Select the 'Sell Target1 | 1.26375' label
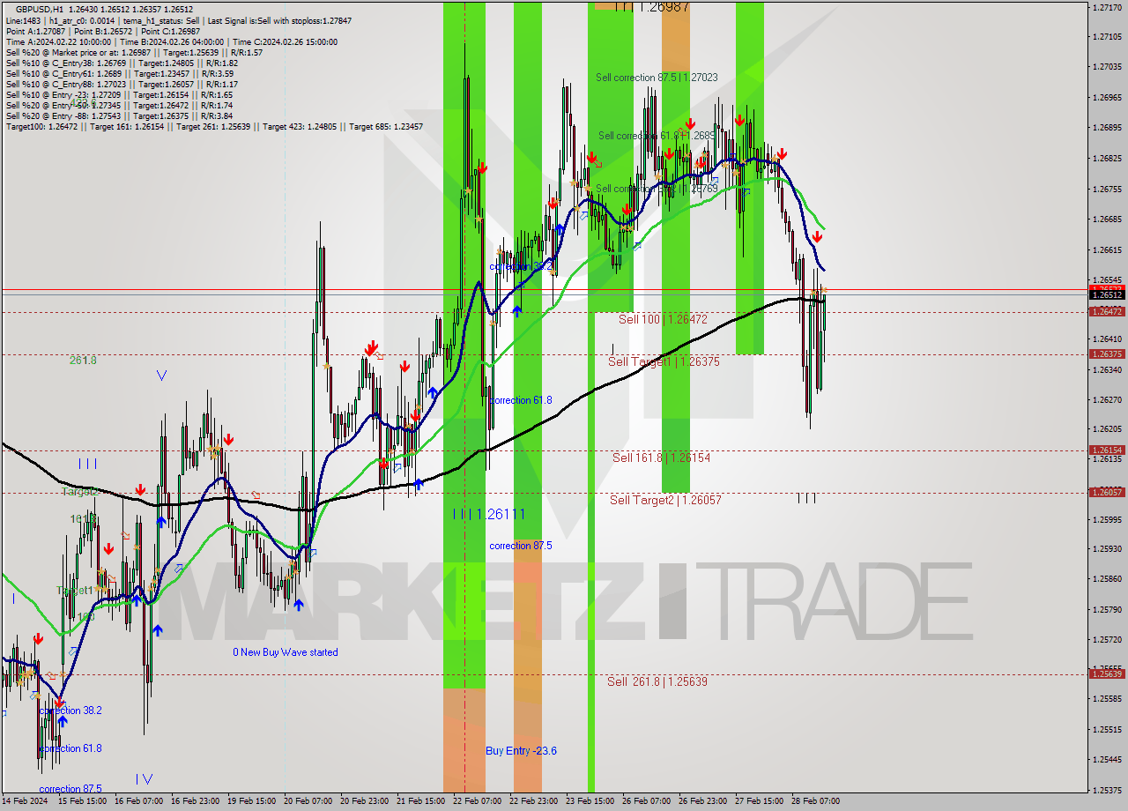 click(x=664, y=361)
